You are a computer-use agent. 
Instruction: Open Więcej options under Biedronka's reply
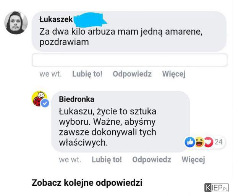click(193, 160)
